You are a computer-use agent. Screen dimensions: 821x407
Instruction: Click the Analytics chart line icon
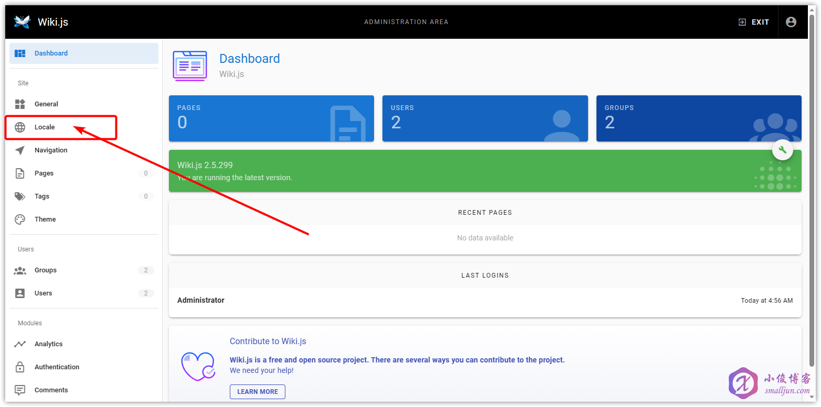20,344
